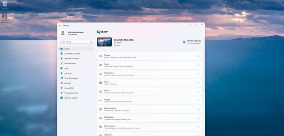Expand the For developers row chevron

[199, 127]
